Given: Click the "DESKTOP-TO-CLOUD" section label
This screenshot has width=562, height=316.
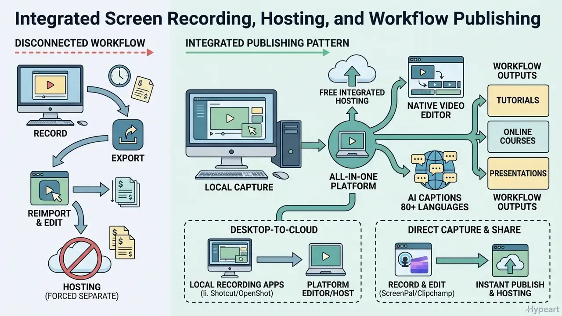Looking at the screenshot, I should (x=274, y=230).
